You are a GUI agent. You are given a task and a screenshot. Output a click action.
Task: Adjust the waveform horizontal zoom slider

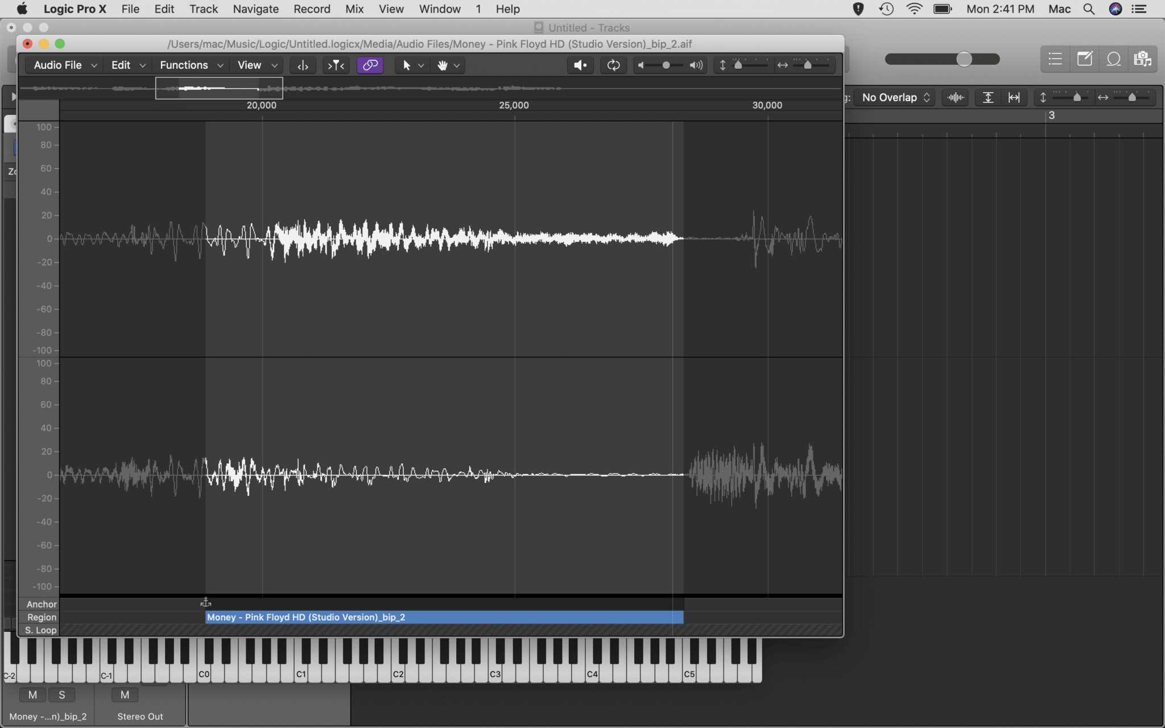click(x=808, y=65)
